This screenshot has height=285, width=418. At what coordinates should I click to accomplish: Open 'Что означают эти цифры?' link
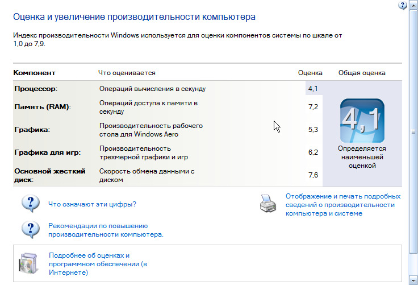(92, 204)
